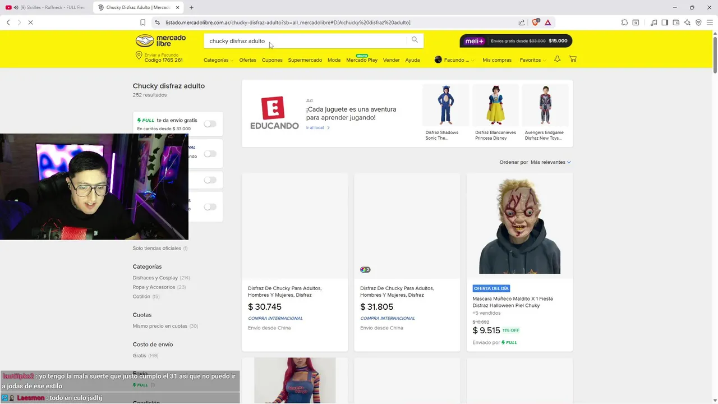The height and width of the screenshot is (404, 718).
Task: Open the Brave VPN shield icon
Action: click(698, 22)
